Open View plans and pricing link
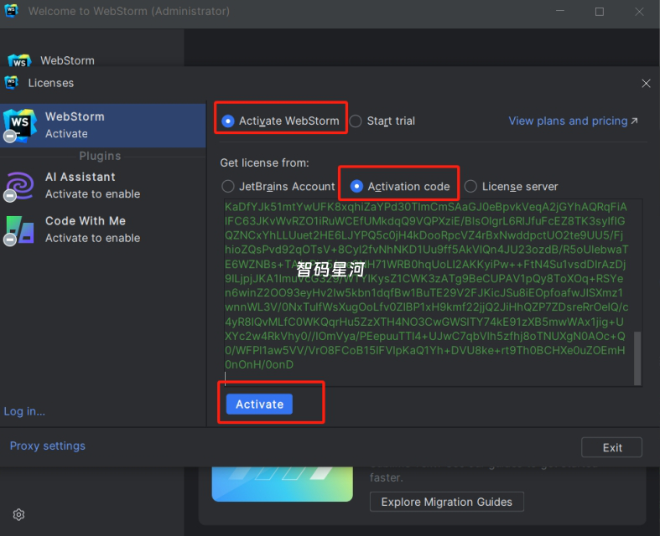The image size is (660, 536). (573, 121)
